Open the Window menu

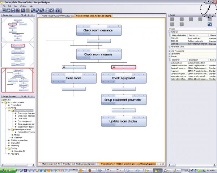pos(23,6)
